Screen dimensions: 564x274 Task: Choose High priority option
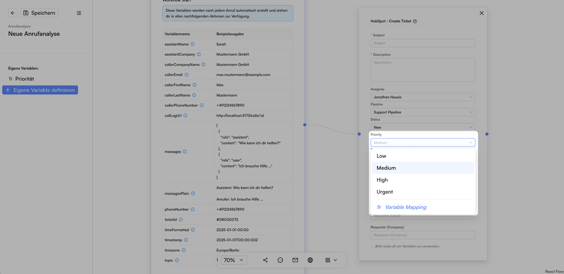[x=423, y=180]
